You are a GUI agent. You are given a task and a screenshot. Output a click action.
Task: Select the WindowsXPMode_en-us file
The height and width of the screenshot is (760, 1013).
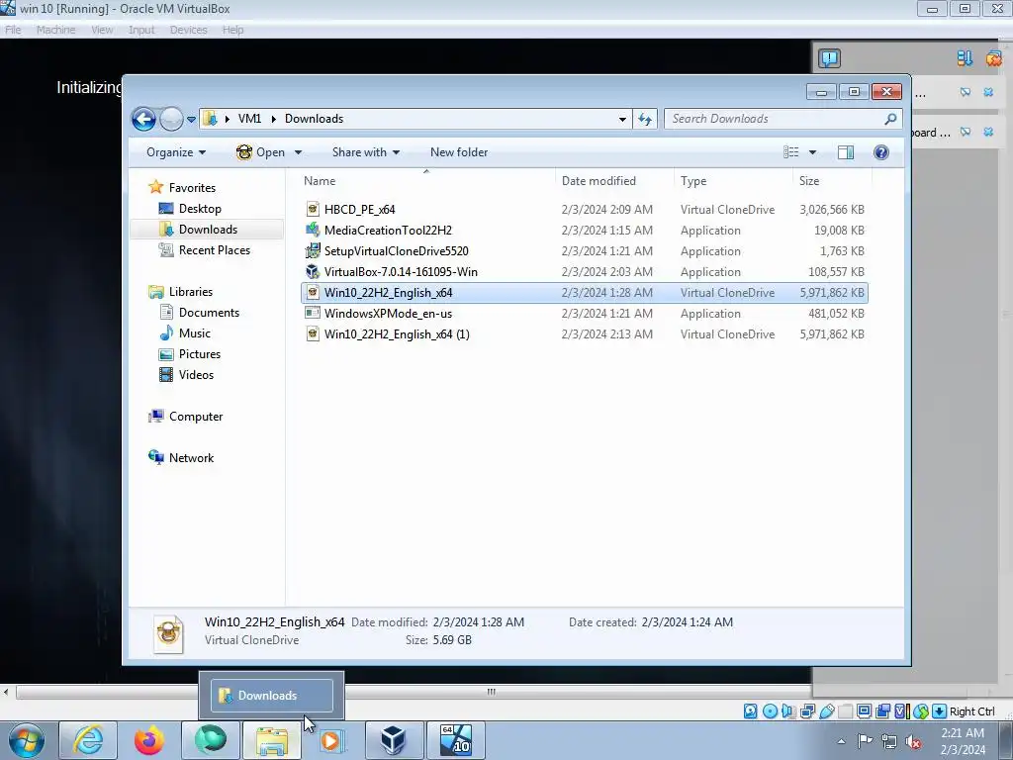(584, 314)
